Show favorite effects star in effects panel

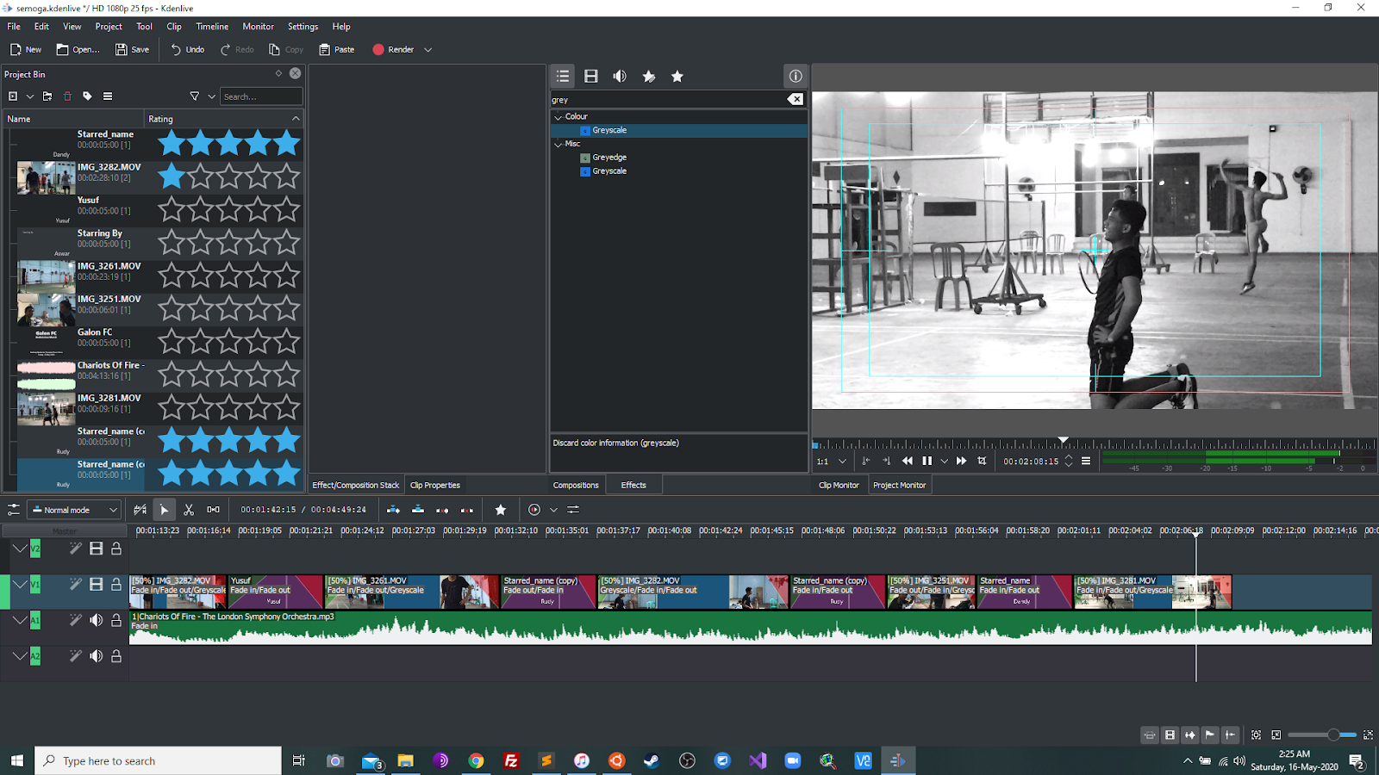pyautogui.click(x=677, y=77)
